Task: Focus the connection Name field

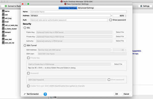Action: pos(79,12)
